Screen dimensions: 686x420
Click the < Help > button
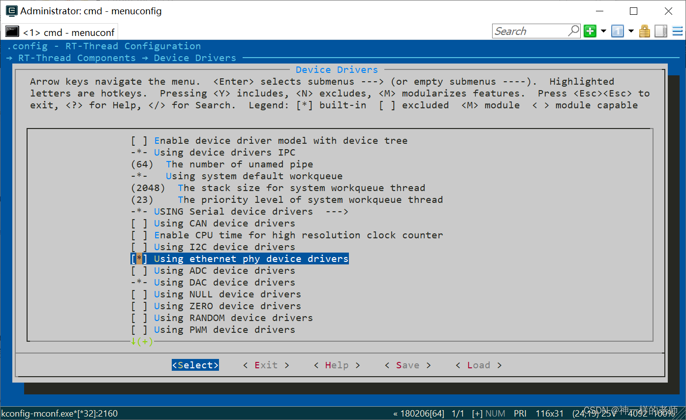337,365
